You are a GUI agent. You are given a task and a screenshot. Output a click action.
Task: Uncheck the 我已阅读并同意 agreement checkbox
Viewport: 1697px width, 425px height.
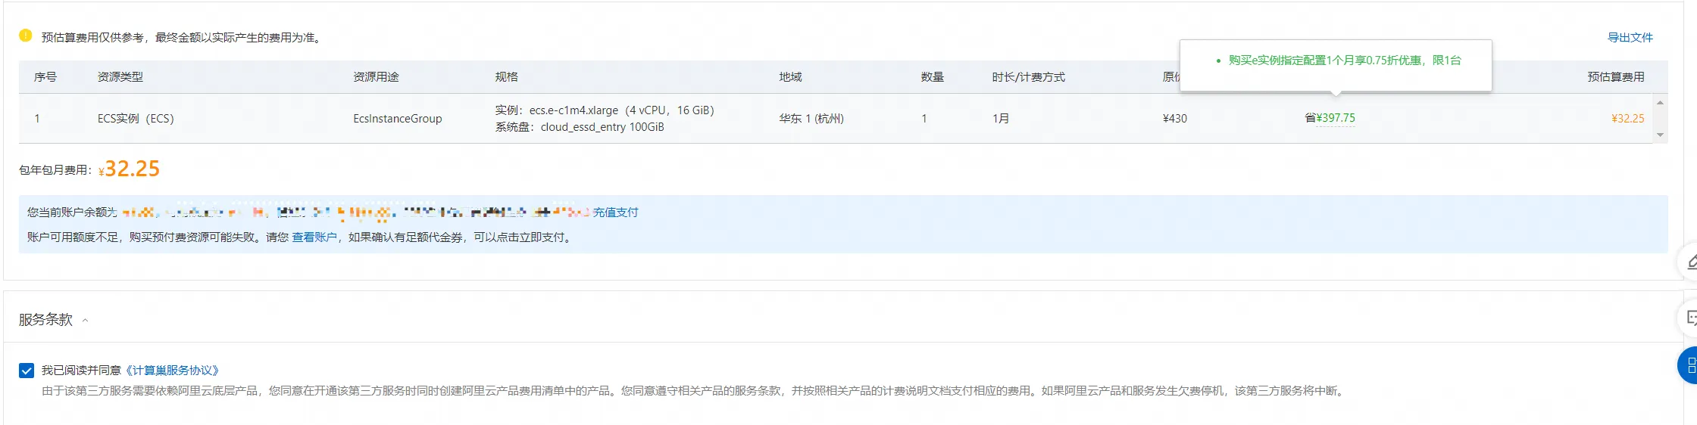27,371
